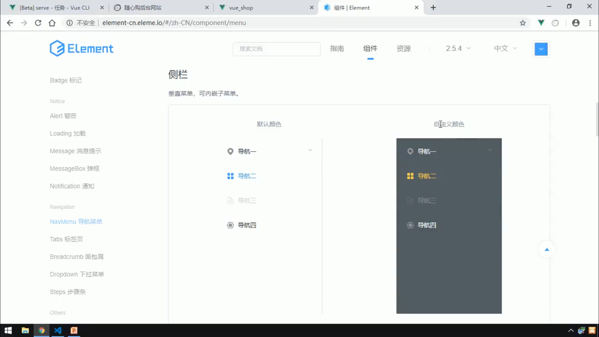Open Notification 通知 in sidebar

pyautogui.click(x=72, y=186)
